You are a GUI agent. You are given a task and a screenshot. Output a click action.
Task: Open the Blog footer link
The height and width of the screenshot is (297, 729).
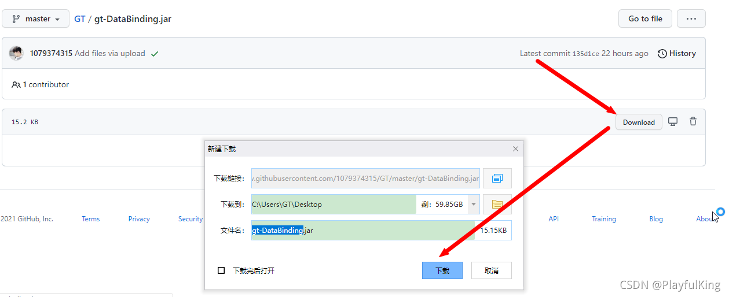pyautogui.click(x=656, y=219)
